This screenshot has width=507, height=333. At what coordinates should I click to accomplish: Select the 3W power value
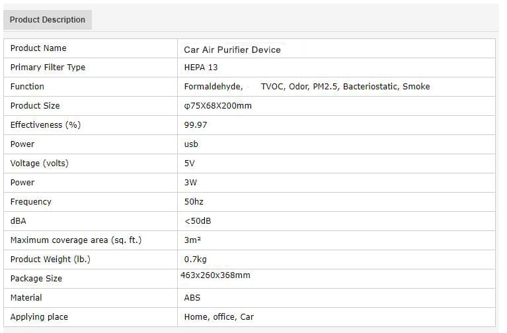pyautogui.click(x=190, y=182)
